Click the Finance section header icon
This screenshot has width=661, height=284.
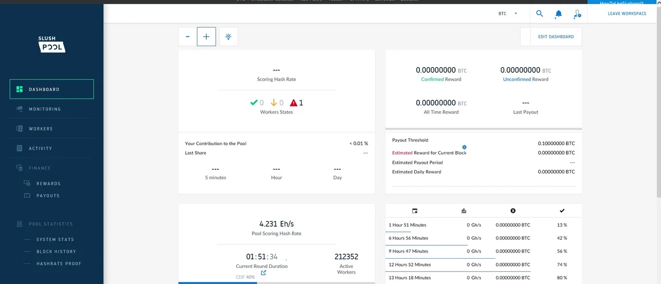coord(20,168)
